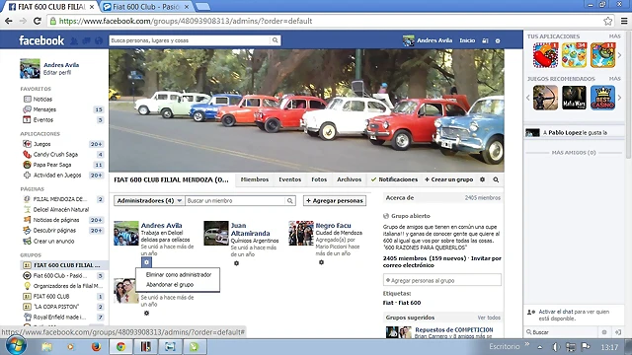Viewport: 632px width, 355px height.
Task: Click search magnifier in Facebook search bar
Action: 275,40
